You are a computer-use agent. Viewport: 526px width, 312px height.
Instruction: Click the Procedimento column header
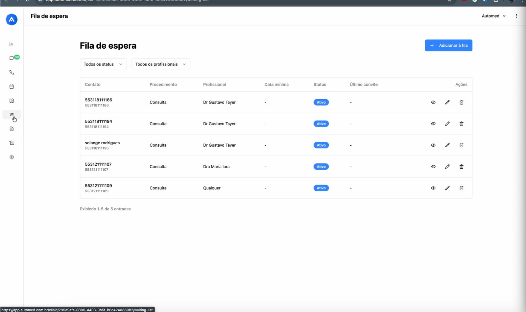(163, 84)
